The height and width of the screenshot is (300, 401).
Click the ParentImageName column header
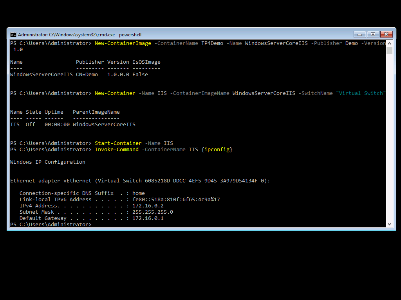96,112
